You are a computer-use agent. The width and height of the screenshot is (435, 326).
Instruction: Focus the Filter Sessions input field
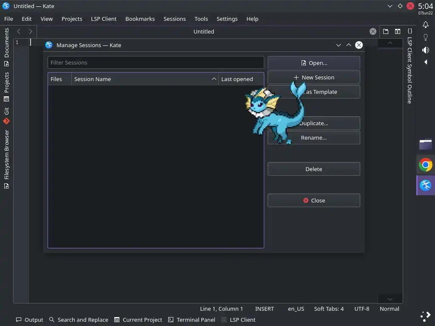155,63
